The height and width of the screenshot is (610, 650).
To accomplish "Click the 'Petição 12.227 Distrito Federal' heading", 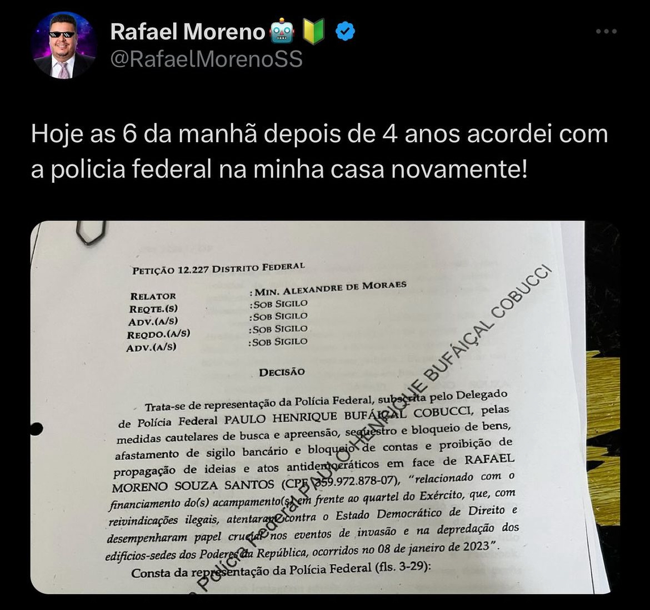I will point(218,268).
